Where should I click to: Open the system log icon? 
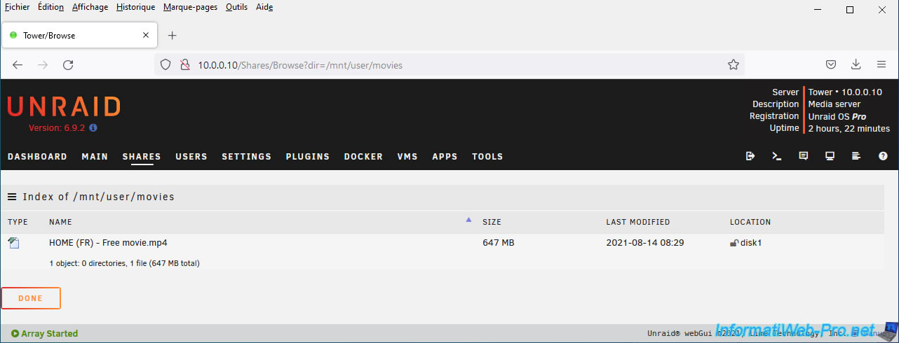[856, 156]
